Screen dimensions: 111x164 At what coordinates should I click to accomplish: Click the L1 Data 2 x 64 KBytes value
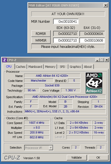79,123
